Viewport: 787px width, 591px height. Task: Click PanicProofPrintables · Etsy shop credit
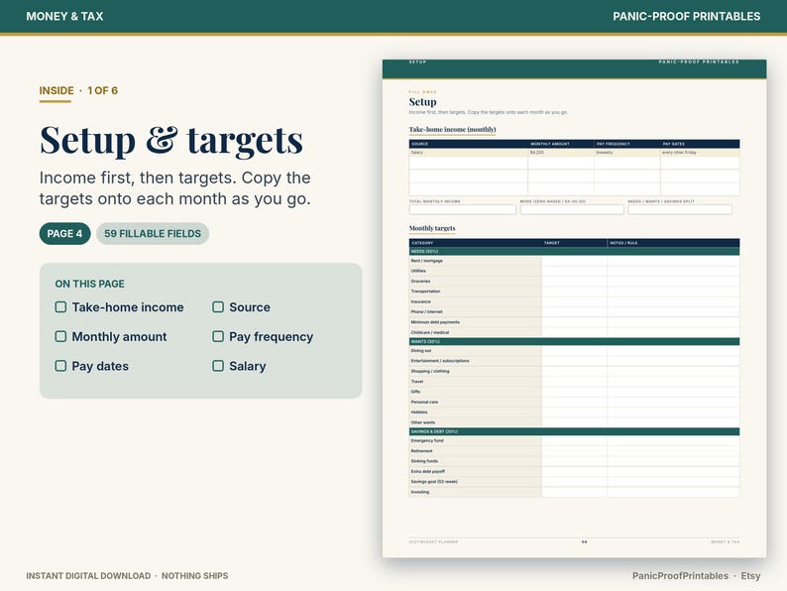pos(696,576)
